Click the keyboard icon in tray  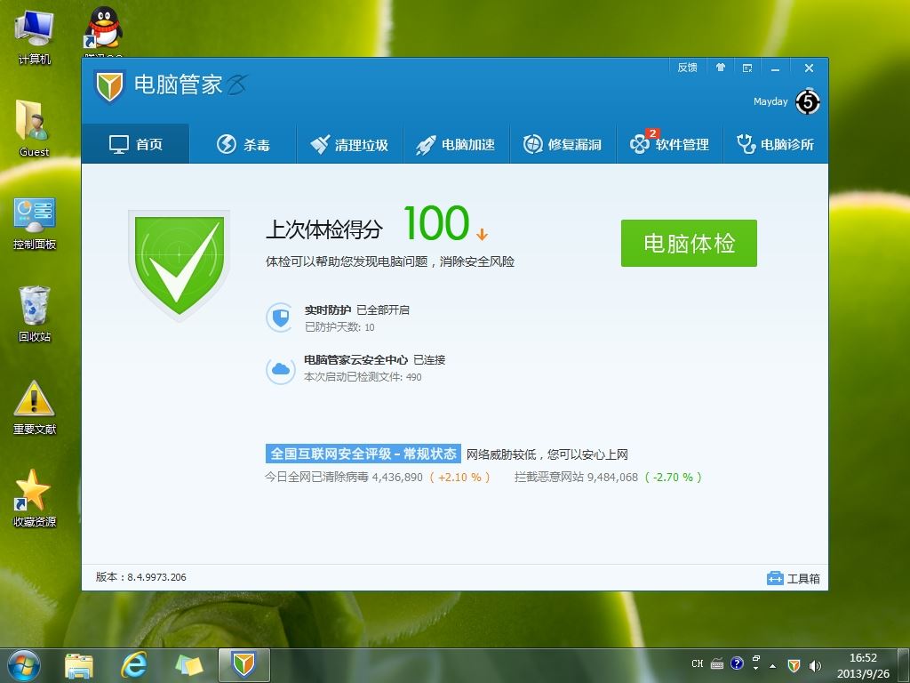(x=717, y=663)
